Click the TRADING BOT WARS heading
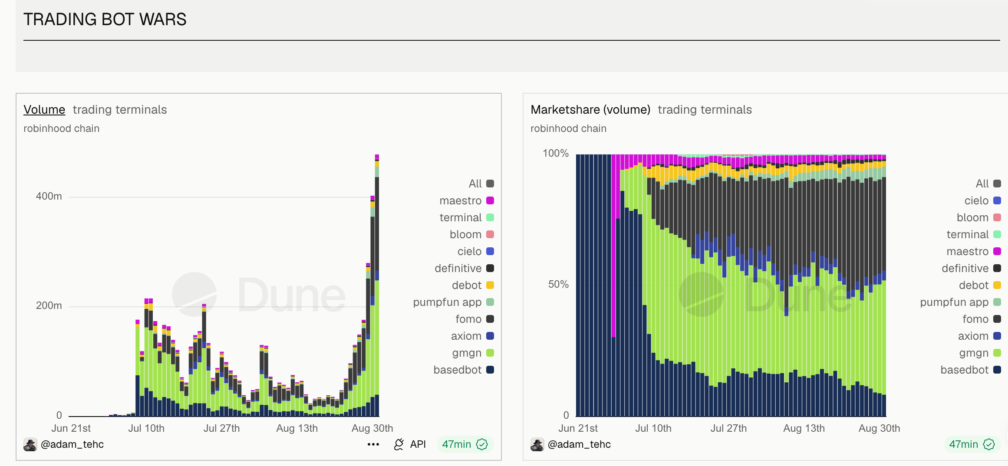Image resolution: width=1008 pixels, height=466 pixels. pos(105,20)
